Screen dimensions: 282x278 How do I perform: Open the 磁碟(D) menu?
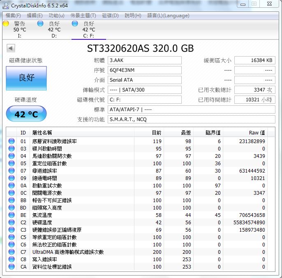tap(111, 16)
